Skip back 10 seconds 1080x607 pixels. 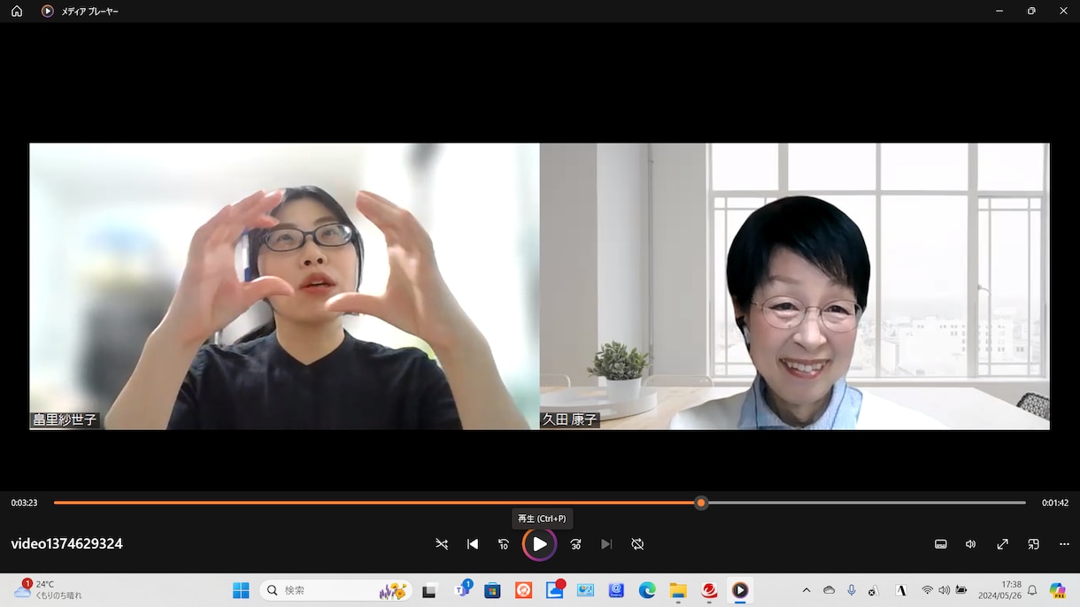pyautogui.click(x=504, y=544)
